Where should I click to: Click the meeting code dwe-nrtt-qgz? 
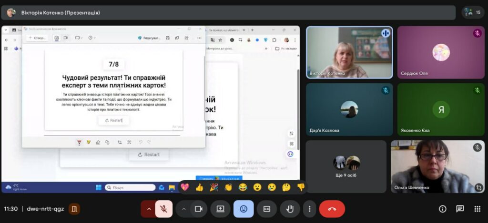(45, 209)
